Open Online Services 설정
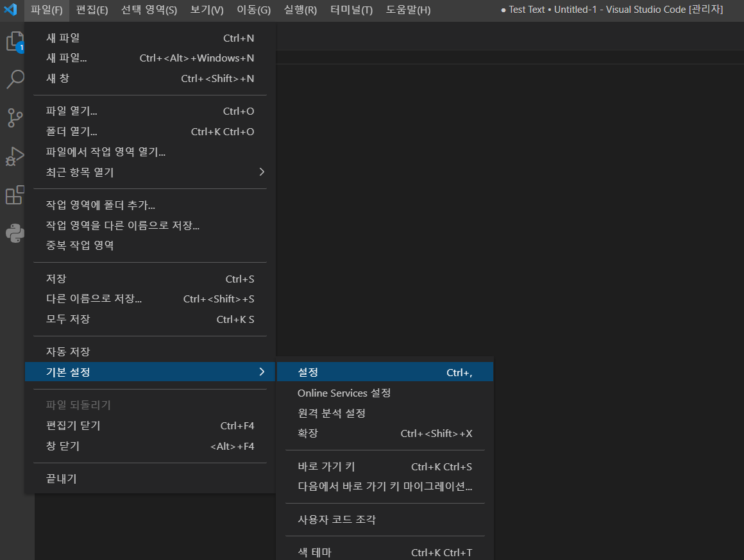The image size is (744, 560). tap(385, 393)
